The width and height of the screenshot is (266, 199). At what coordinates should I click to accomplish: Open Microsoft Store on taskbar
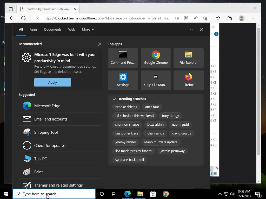click(x=153, y=194)
